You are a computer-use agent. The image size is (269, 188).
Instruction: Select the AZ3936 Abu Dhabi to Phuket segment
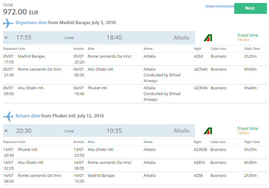[135, 94]
